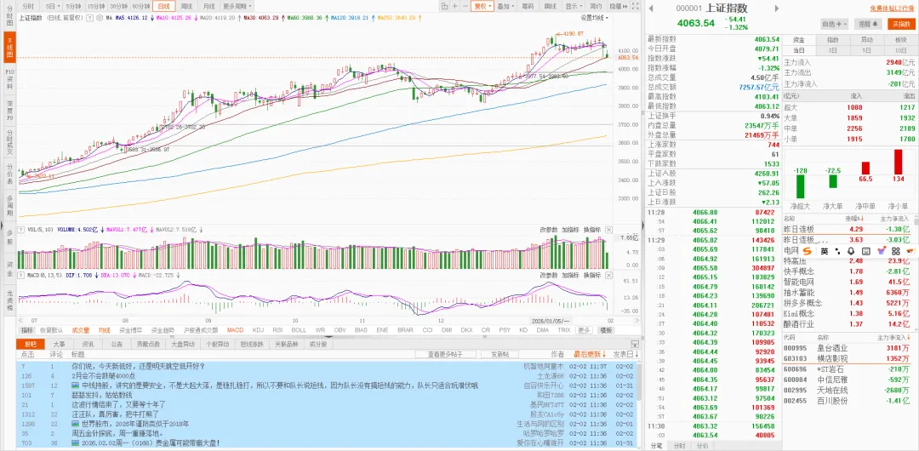Image resolution: width=919 pixels, height=451 pixels.
Task: Open 资讯 tab in bottom panel
Action: point(88,345)
